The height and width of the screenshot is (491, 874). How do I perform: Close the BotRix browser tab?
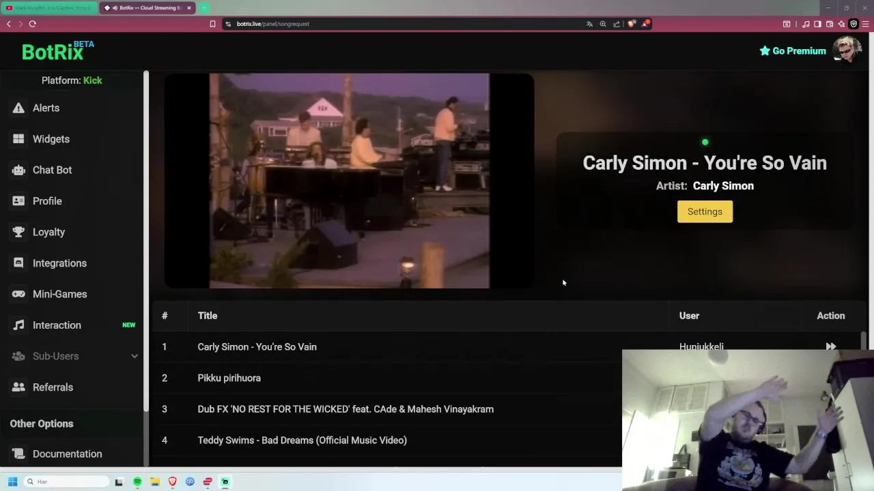coord(189,8)
